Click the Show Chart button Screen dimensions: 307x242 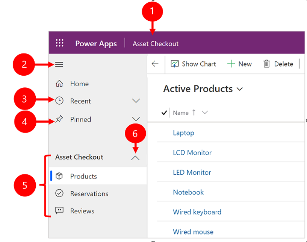[x=194, y=64]
